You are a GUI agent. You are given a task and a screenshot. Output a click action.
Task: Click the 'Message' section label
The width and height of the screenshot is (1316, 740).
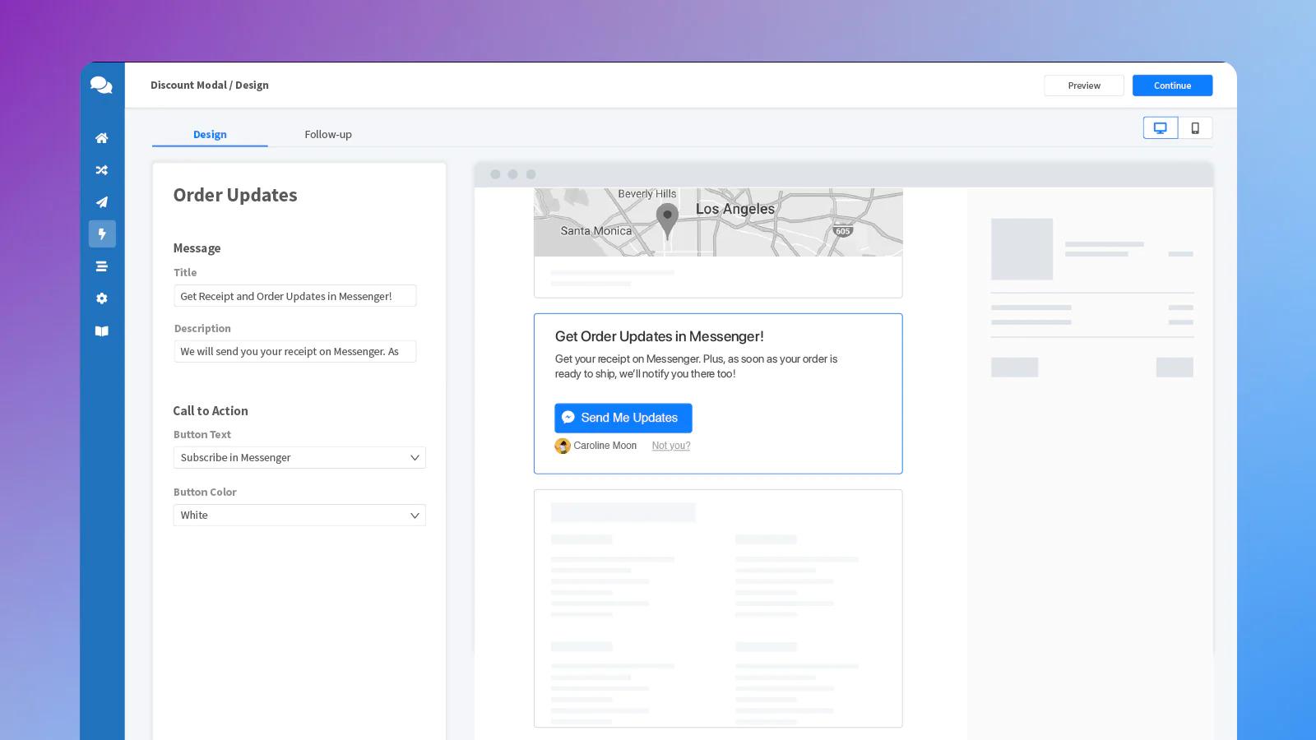pyautogui.click(x=197, y=247)
